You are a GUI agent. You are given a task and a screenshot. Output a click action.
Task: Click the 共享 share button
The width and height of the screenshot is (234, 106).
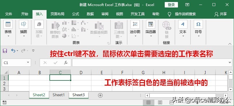(x=220, y=14)
